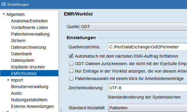This screenshot has height=112, width=187.
Task: Click the HS application icon in title bar
Action: point(4,4)
